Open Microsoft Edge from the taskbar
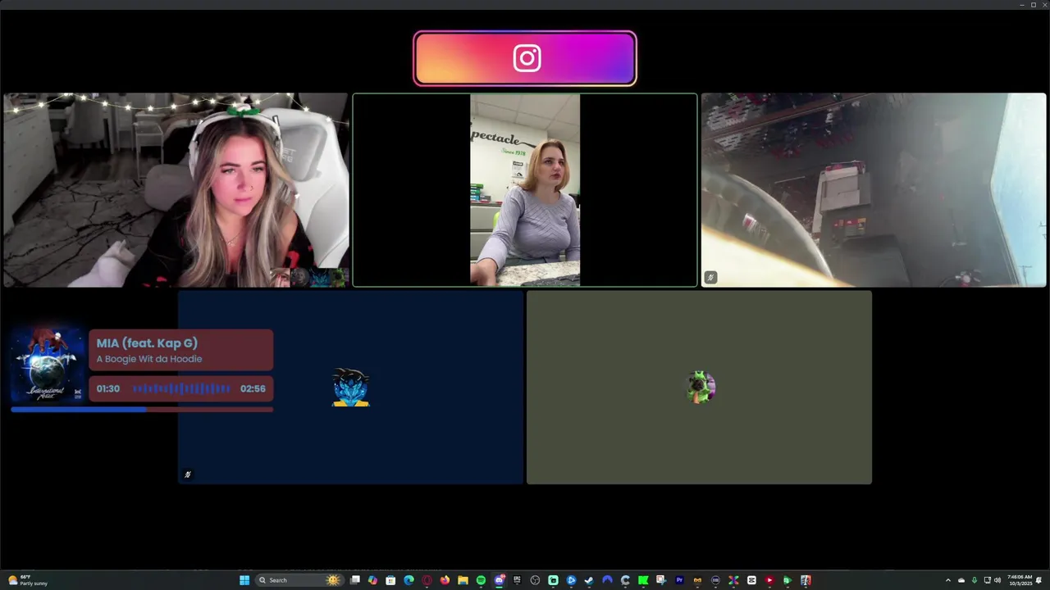 409,580
